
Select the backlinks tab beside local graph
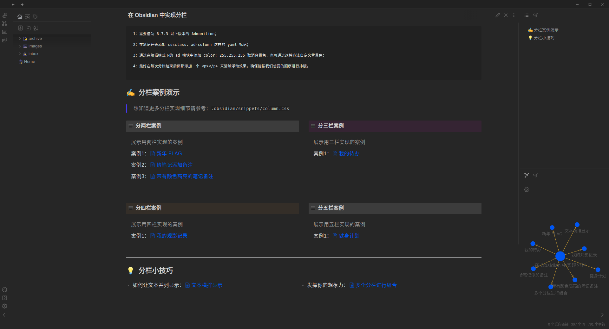coord(535,175)
